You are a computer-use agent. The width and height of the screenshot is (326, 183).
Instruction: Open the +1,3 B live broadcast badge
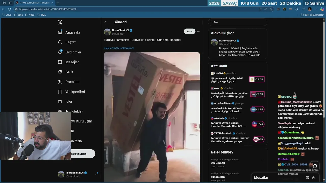point(257,109)
